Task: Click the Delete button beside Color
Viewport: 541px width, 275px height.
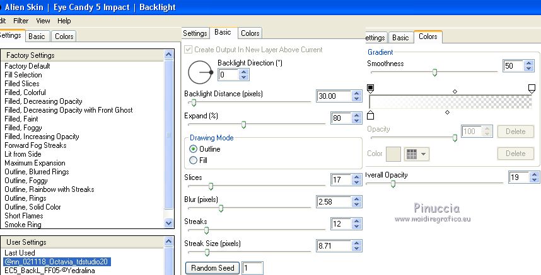Action: [516, 154]
